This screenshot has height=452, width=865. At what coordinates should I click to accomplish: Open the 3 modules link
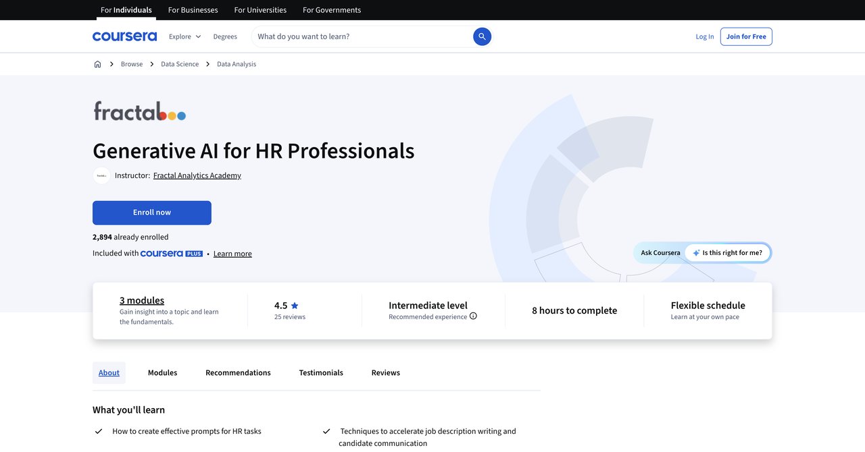click(142, 300)
